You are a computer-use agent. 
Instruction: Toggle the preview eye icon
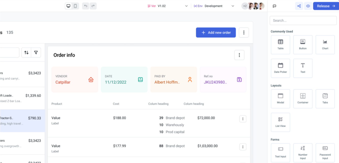click(x=308, y=6)
